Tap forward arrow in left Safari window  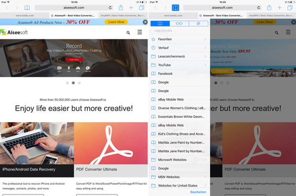point(17,8)
